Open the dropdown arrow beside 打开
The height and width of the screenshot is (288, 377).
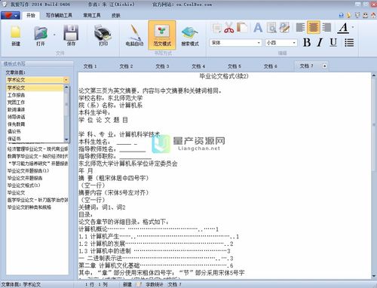54,35
